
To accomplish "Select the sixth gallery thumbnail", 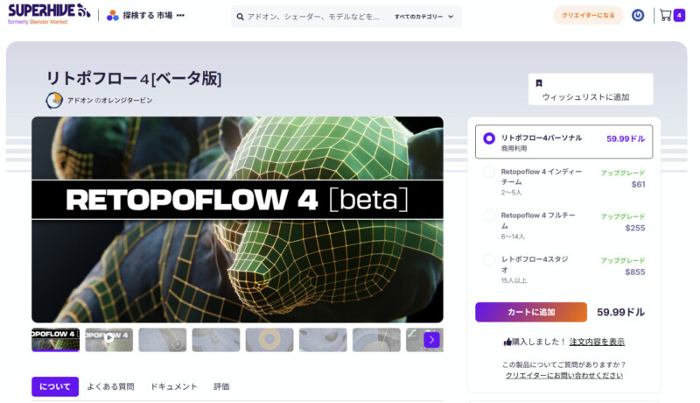I will pos(323,340).
